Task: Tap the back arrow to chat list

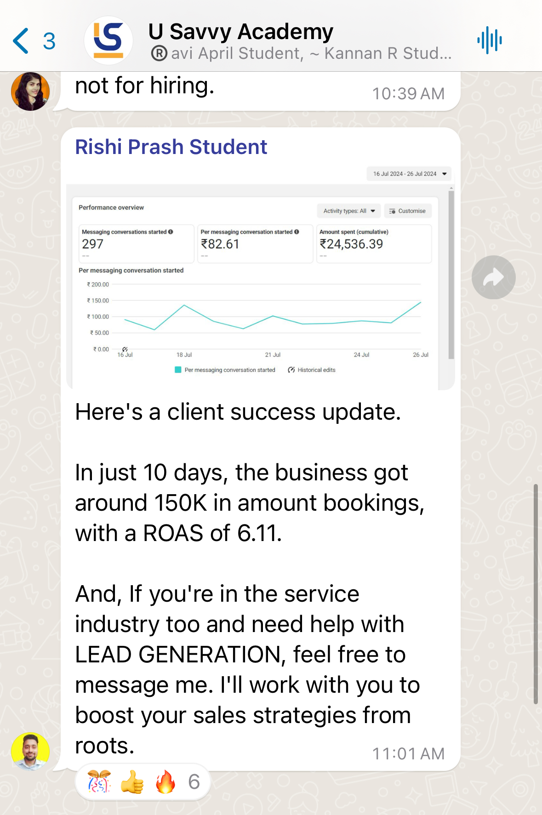Action: 21,41
